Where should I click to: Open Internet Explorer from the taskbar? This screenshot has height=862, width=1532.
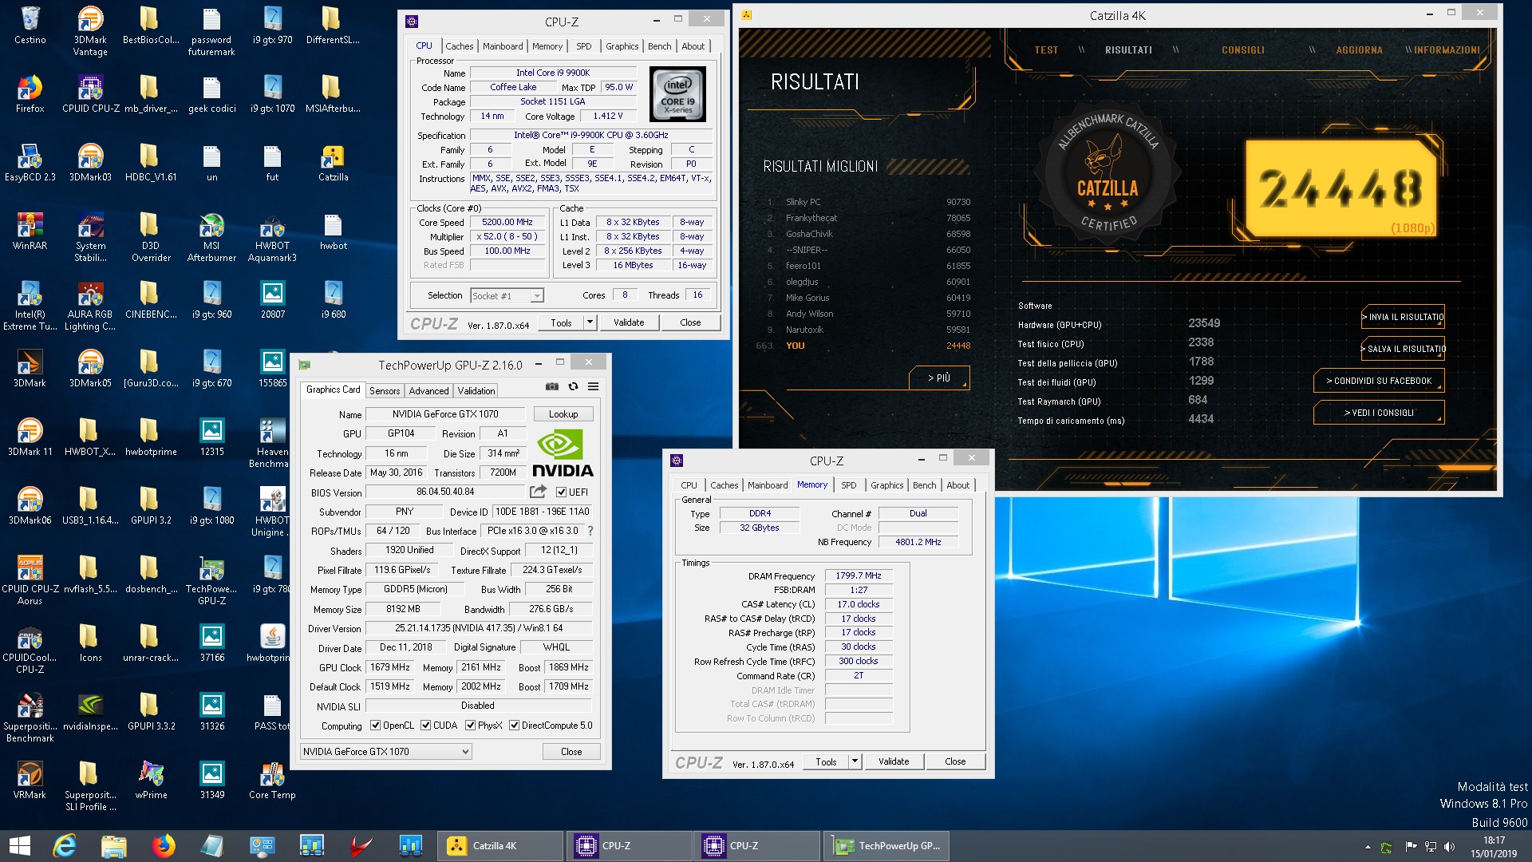coord(65,845)
